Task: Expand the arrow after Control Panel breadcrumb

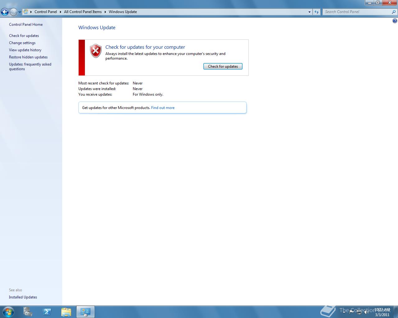Action: pyautogui.click(x=61, y=12)
